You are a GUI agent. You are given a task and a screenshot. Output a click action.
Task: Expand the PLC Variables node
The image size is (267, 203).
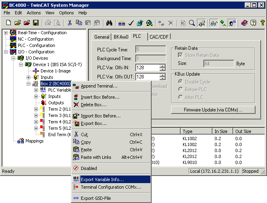36,90
